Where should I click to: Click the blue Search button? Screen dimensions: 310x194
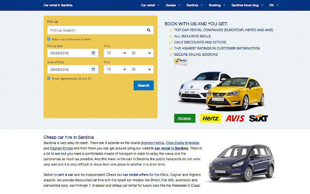coord(143,85)
